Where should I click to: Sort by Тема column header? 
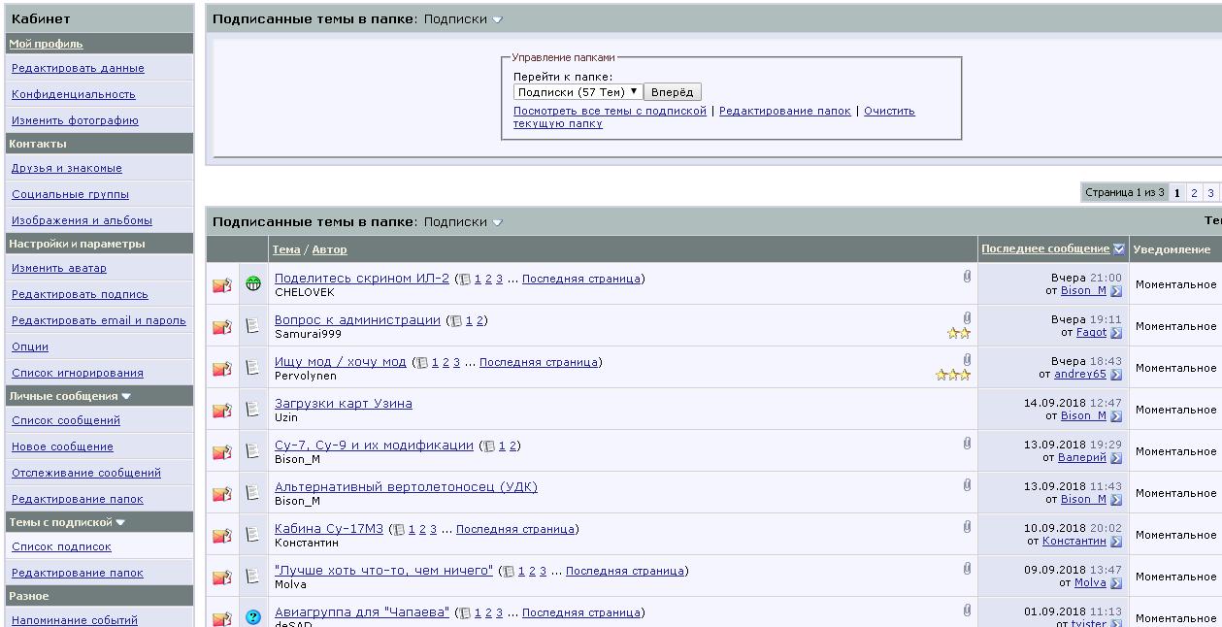point(286,250)
